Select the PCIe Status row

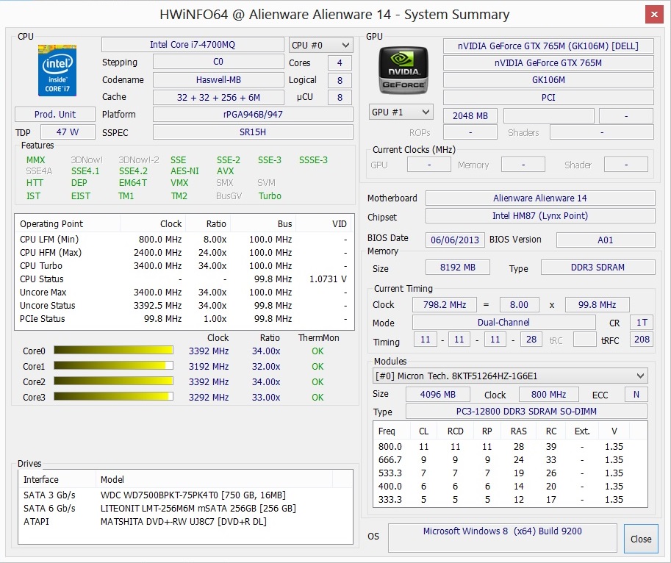[184, 319]
